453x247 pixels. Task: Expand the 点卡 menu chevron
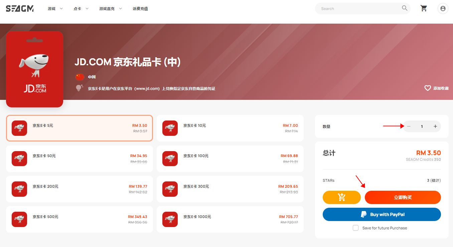coord(87,9)
